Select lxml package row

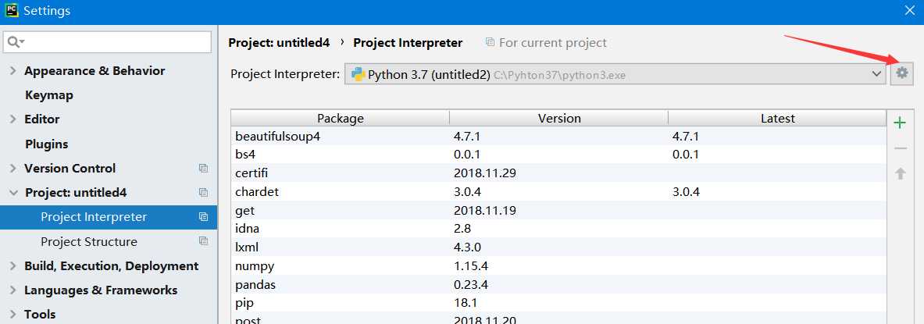[x=558, y=247]
